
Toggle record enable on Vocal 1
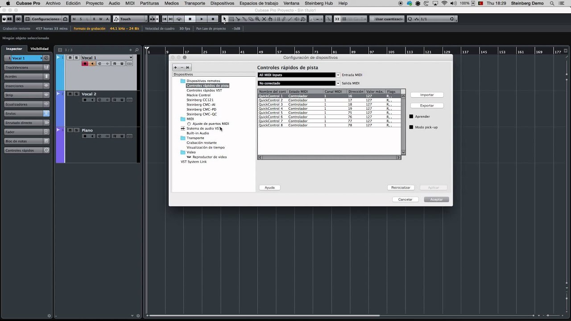(x=85, y=64)
